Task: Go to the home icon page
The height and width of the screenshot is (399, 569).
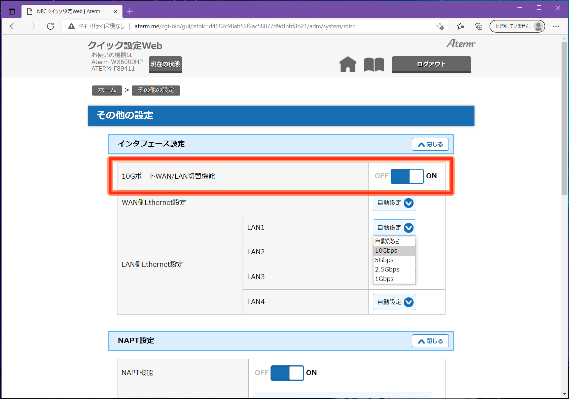Action: (348, 64)
